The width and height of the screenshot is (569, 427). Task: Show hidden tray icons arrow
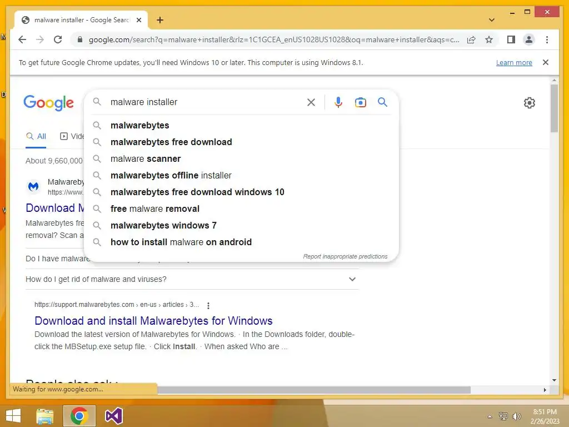pyautogui.click(x=490, y=416)
